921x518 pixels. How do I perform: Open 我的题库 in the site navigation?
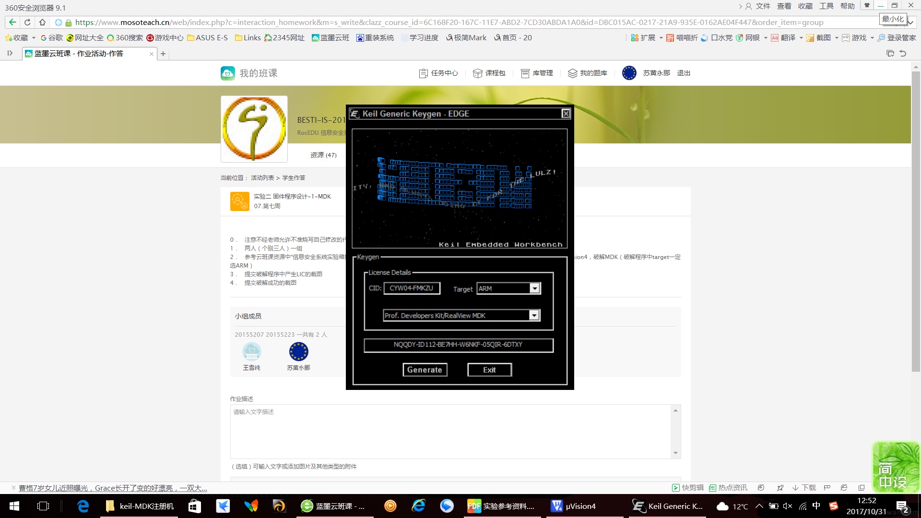(x=588, y=73)
